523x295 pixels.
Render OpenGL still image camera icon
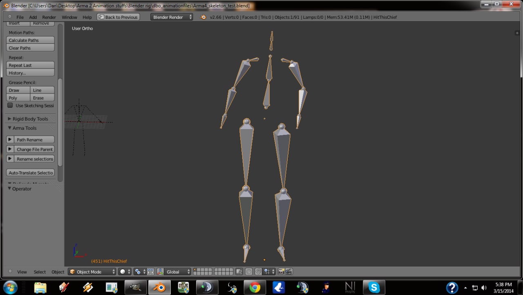(x=281, y=272)
